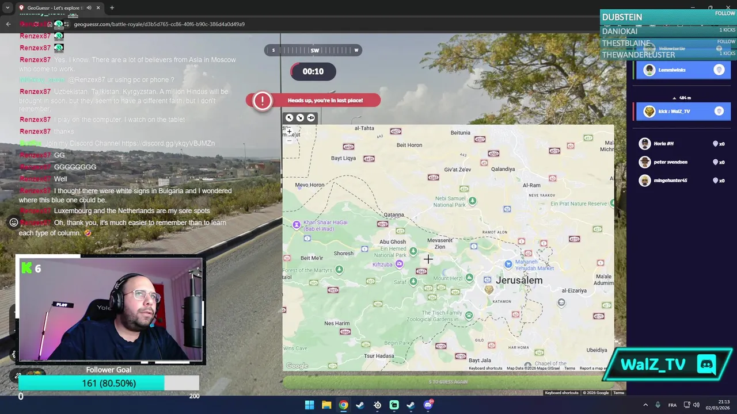Click the DANIOKAI kicks alert row

click(x=668, y=31)
